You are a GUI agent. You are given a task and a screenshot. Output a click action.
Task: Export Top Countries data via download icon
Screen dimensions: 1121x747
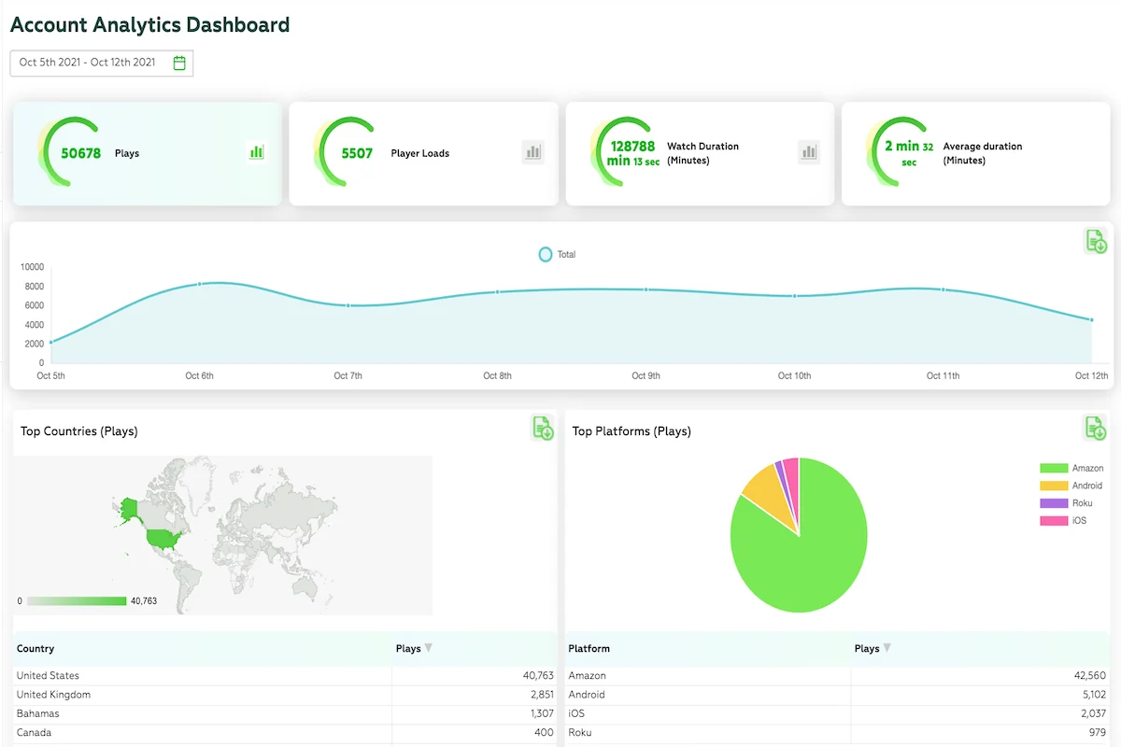click(x=544, y=429)
